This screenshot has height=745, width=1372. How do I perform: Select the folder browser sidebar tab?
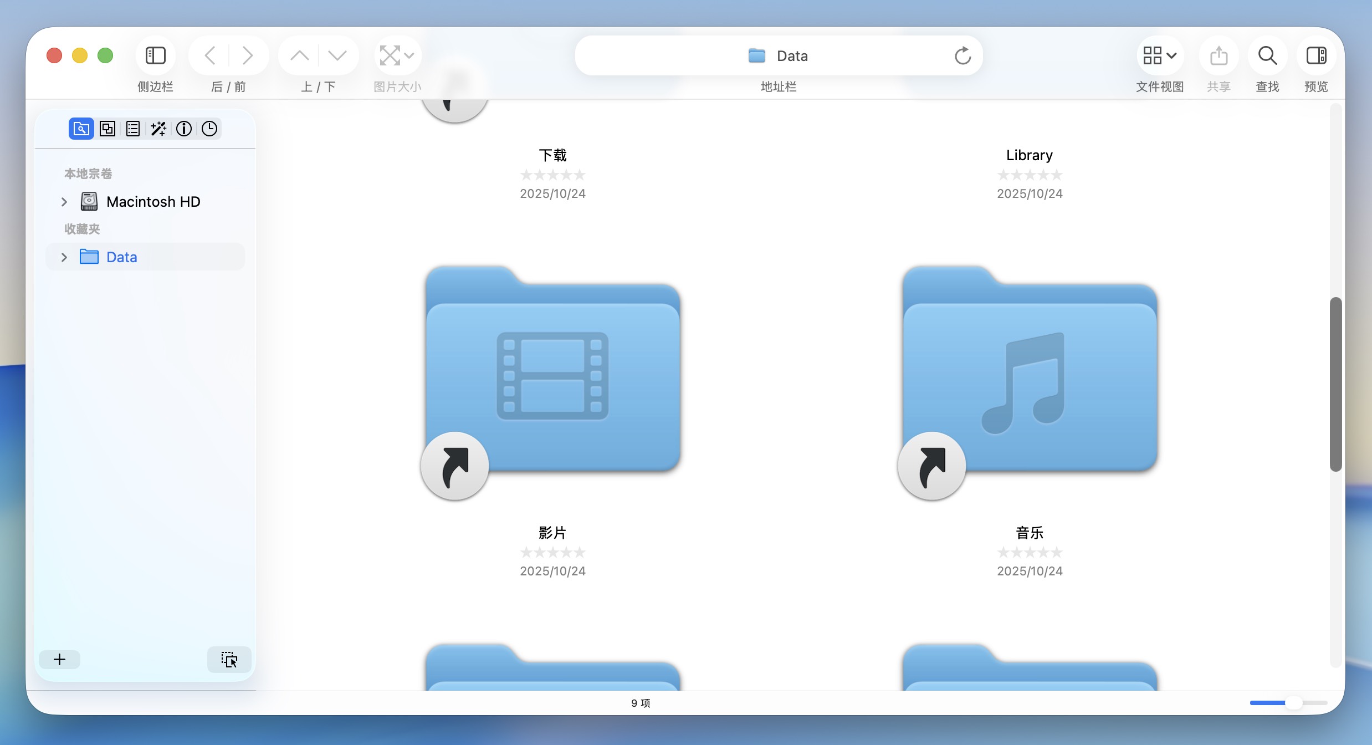[x=81, y=129]
